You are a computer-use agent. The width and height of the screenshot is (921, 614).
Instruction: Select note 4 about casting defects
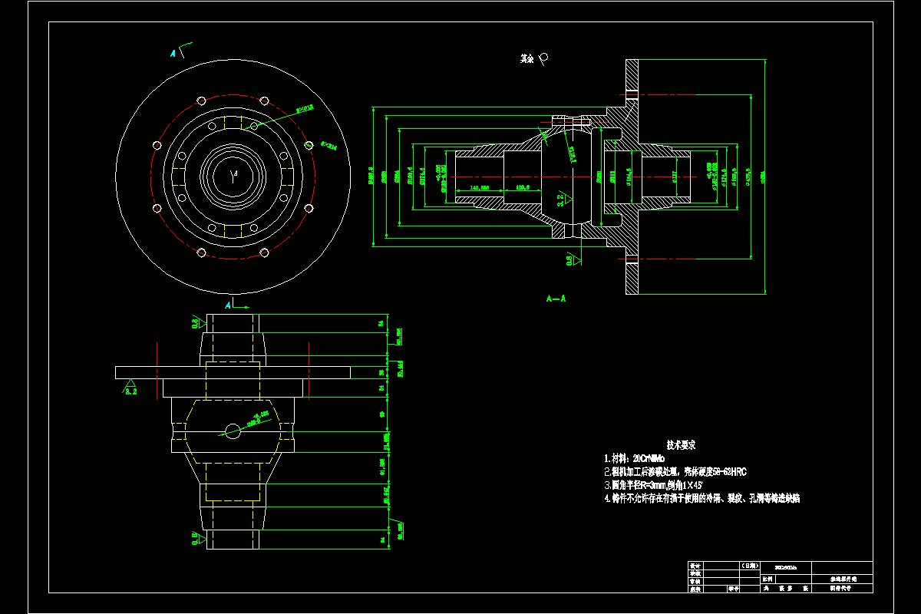point(702,498)
